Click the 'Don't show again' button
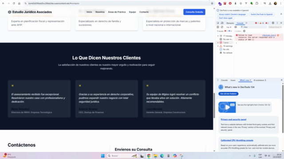284x159 pixels. (x=225, y=18)
